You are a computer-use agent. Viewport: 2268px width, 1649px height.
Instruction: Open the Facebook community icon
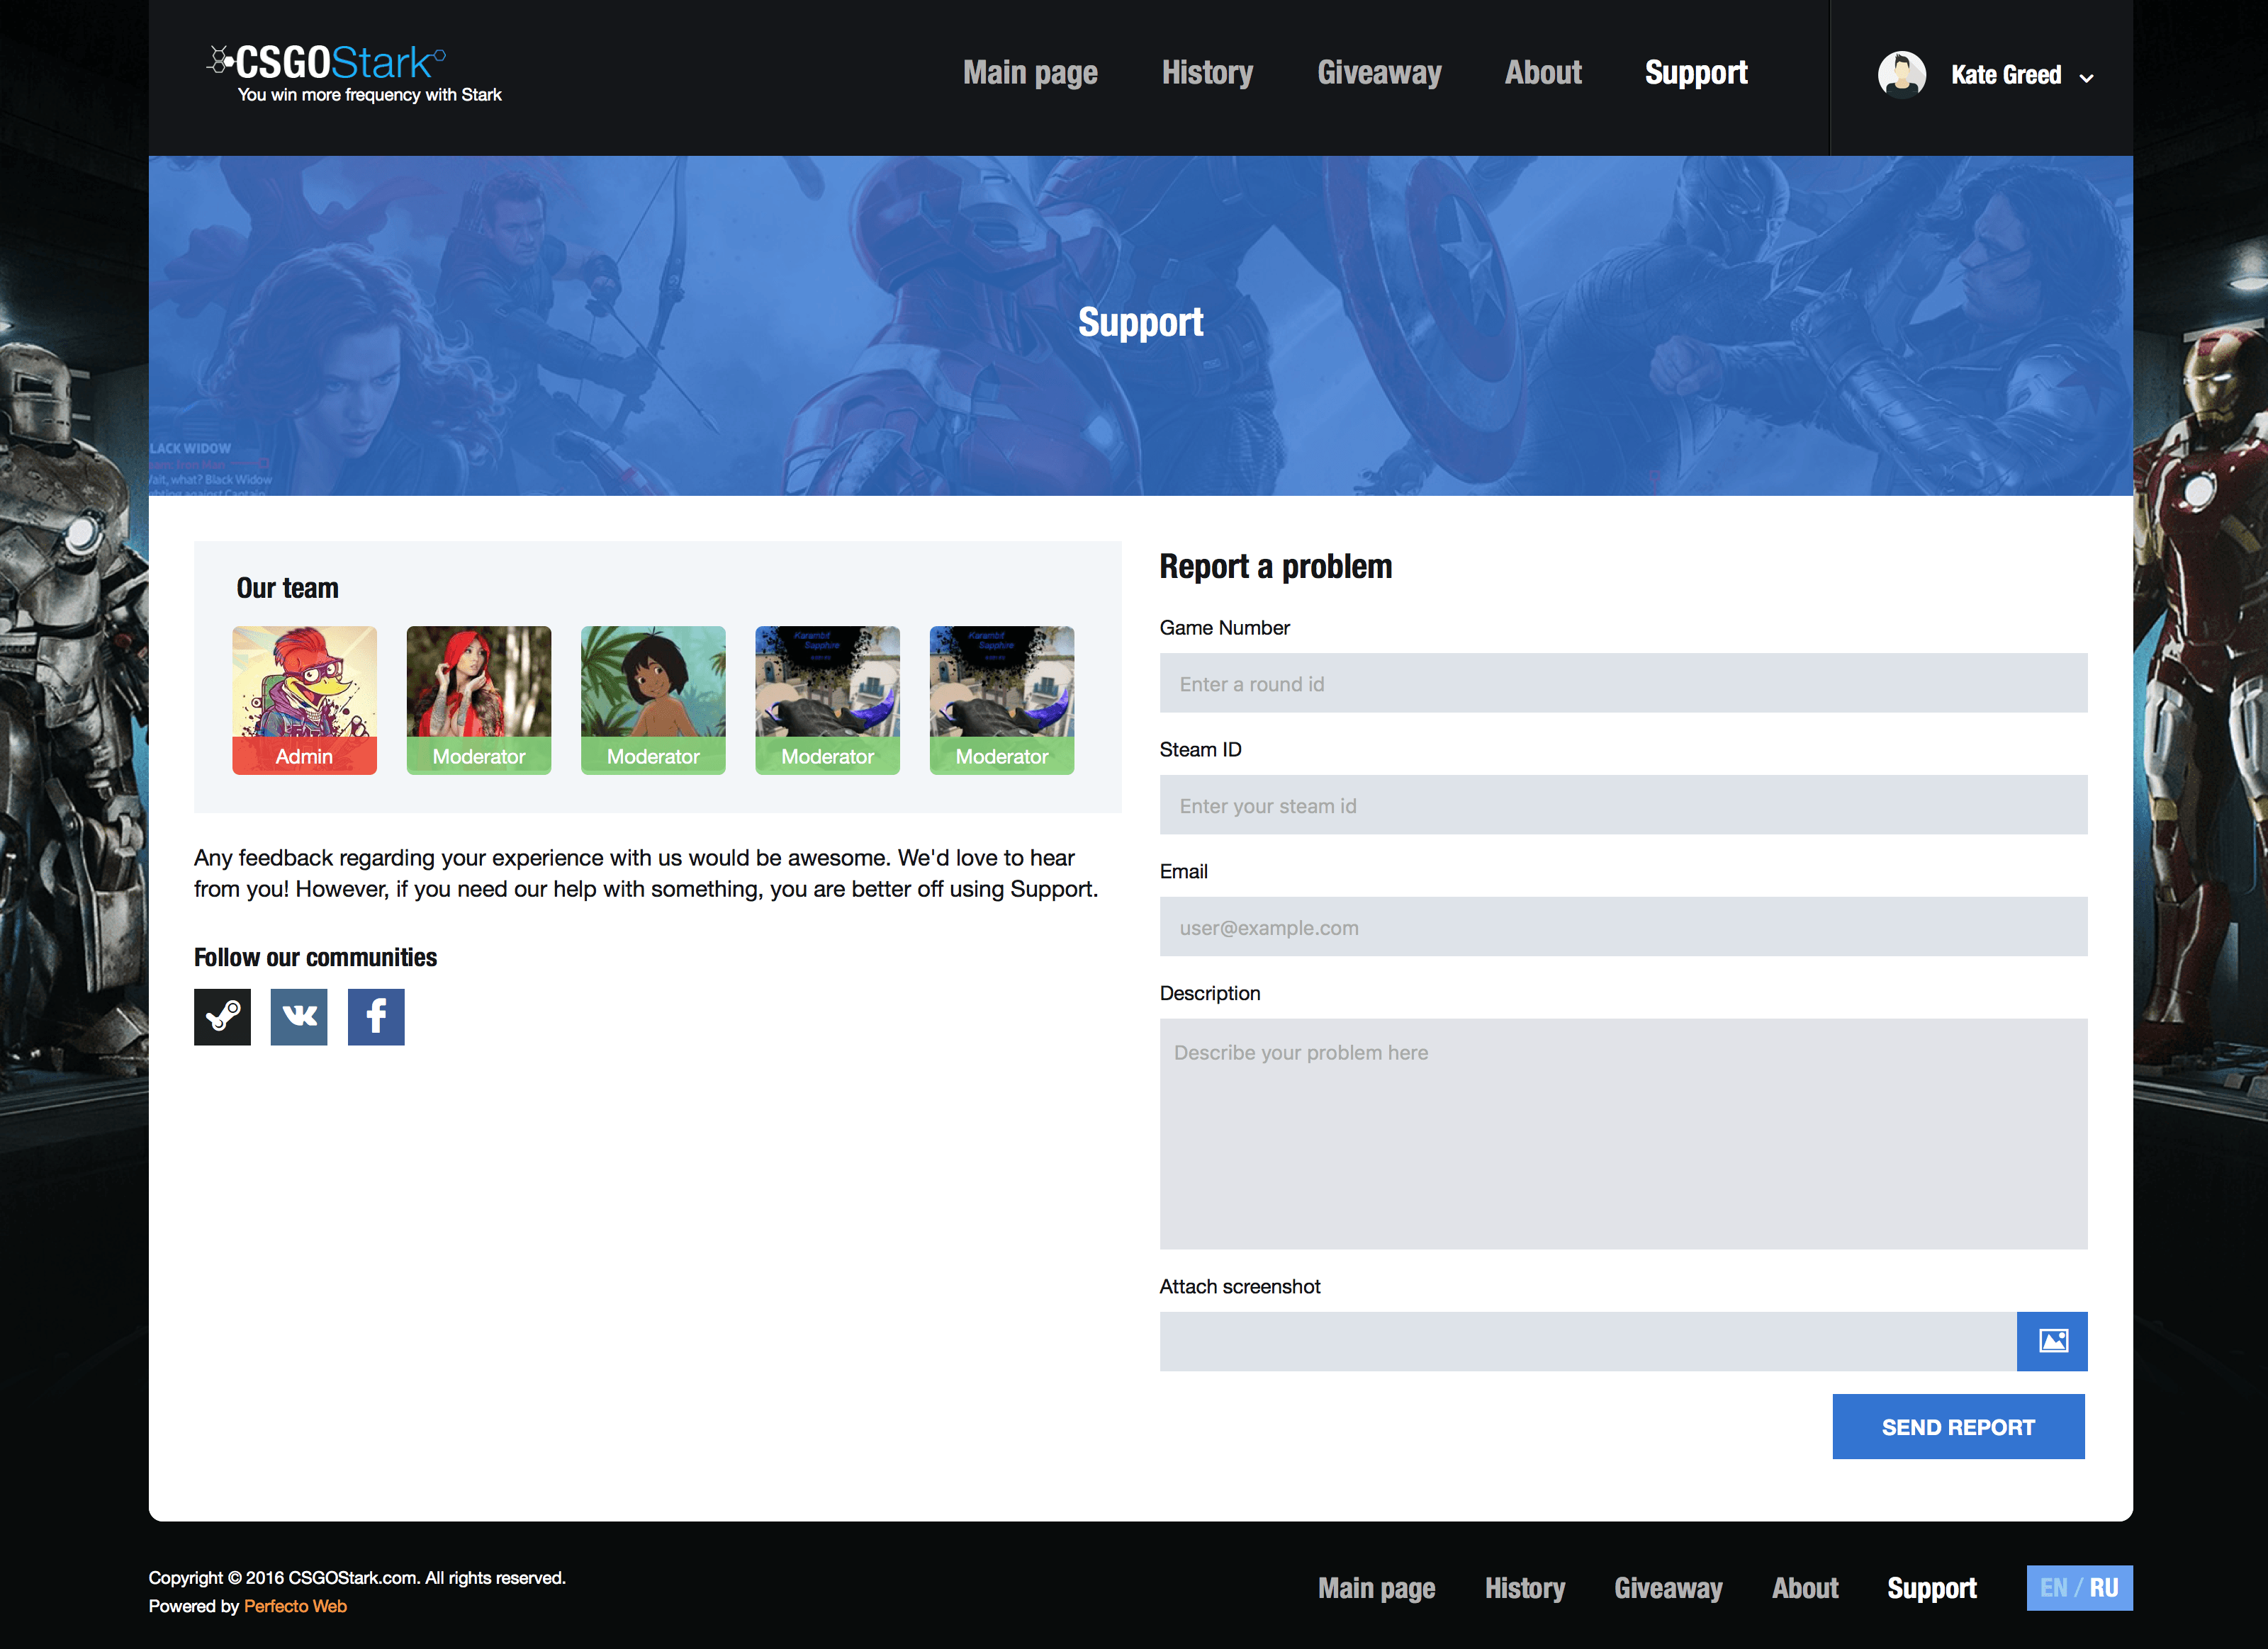(x=376, y=1016)
